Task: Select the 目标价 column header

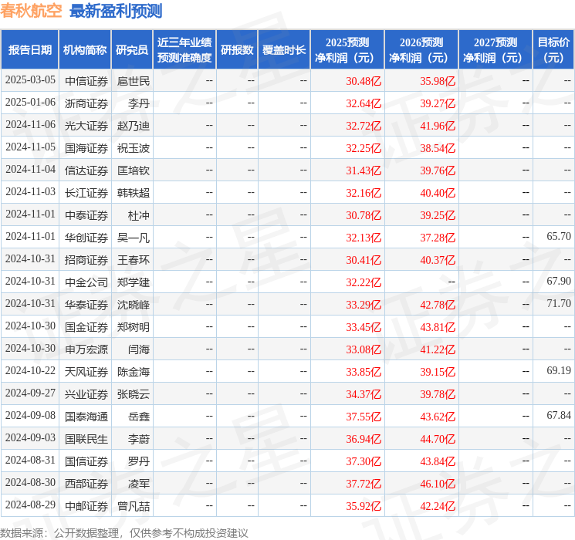Action: 553,50
